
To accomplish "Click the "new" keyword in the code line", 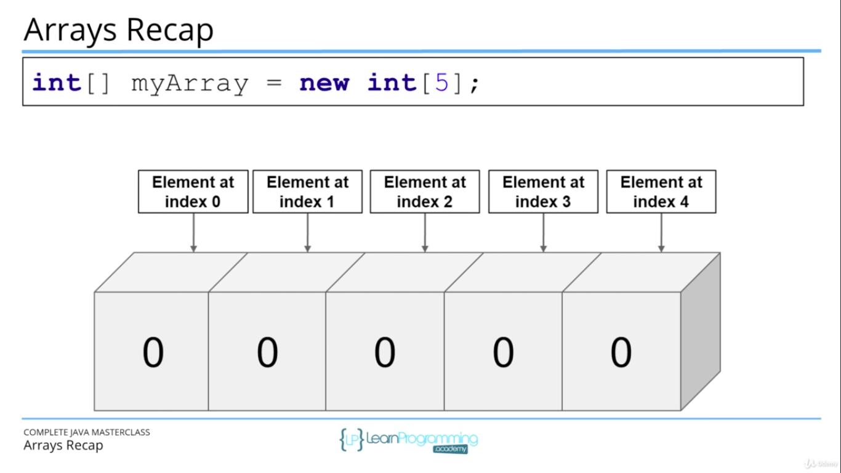I will pyautogui.click(x=324, y=83).
